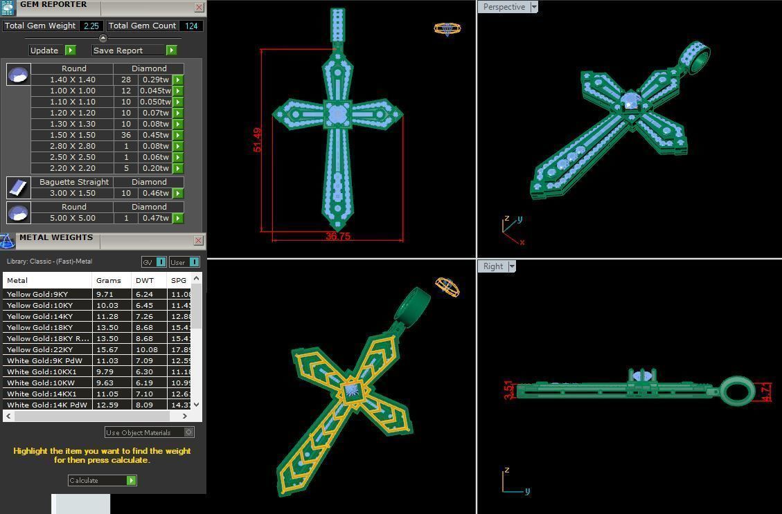Open the Right viewport dropdown arrow
This screenshot has height=514, width=782.
(x=512, y=266)
